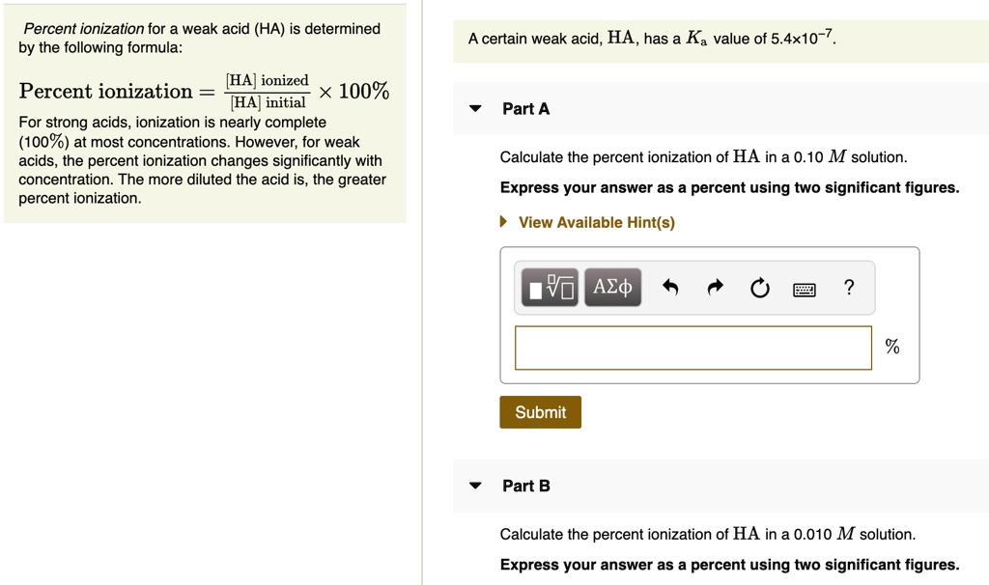Click the hint disclosure triangle icon
989x585 pixels.
502,222
